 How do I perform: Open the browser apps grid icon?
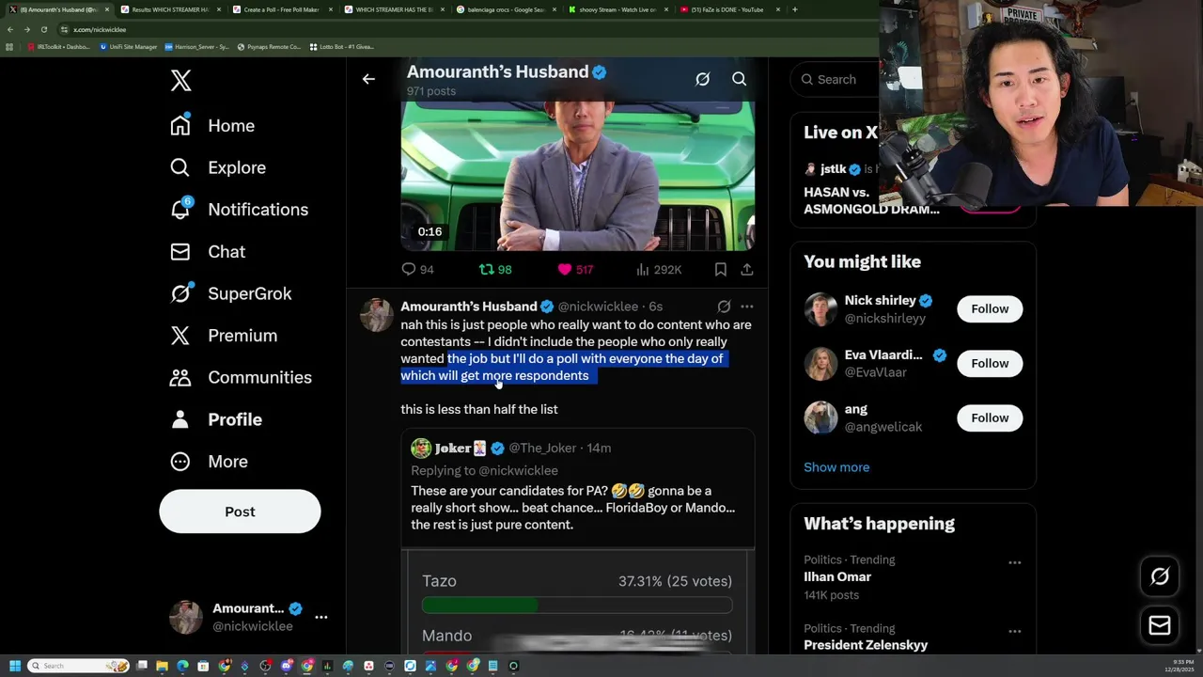(9, 46)
